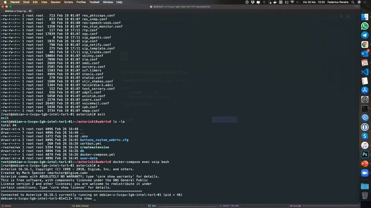
Task: Open the Wi-Fi status menu
Action: click(292, 2)
